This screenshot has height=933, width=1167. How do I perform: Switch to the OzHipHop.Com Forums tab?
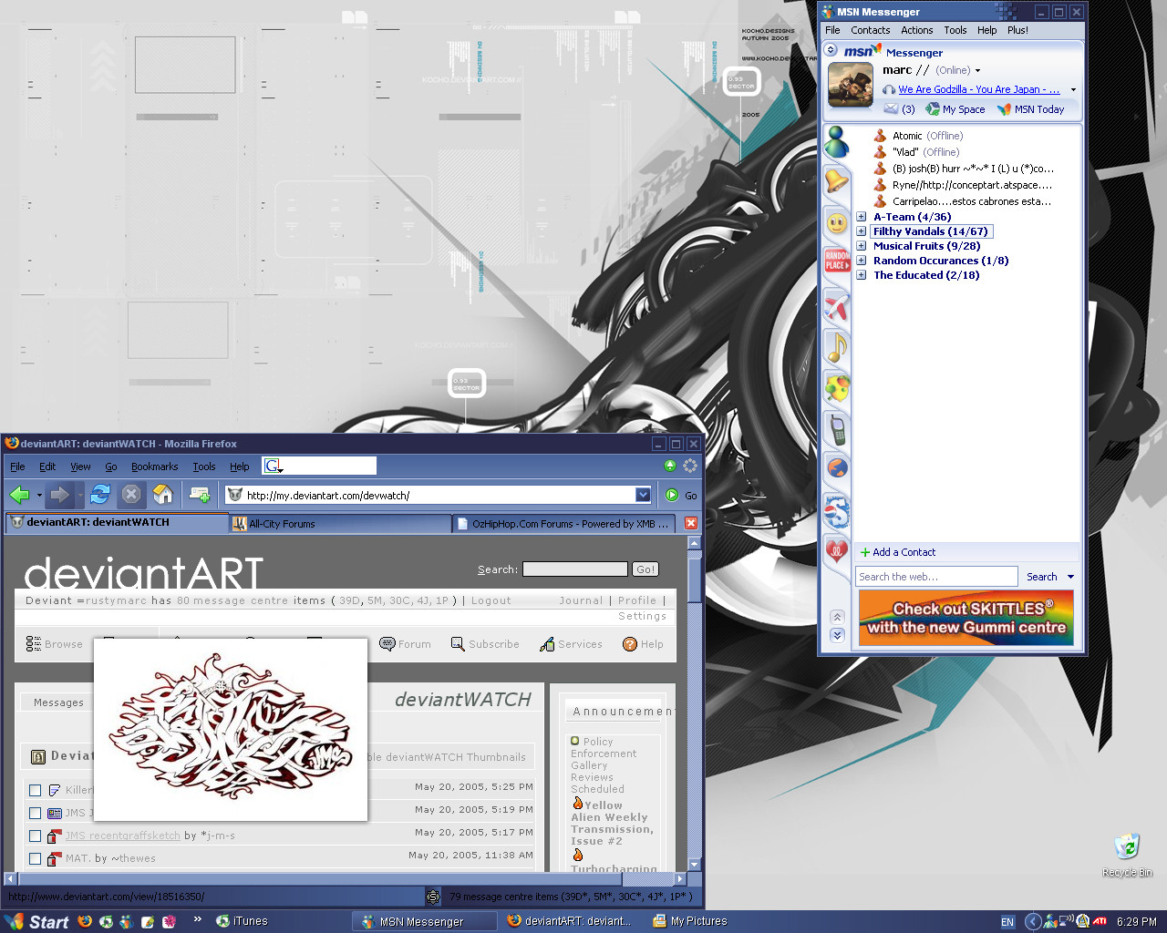[x=565, y=524]
